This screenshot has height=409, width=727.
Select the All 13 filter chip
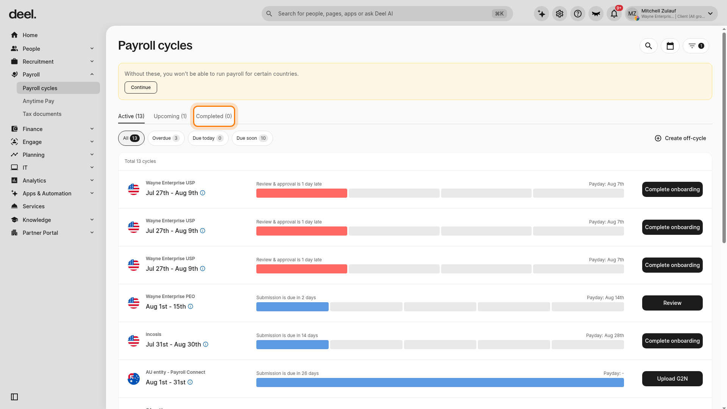coord(131,138)
